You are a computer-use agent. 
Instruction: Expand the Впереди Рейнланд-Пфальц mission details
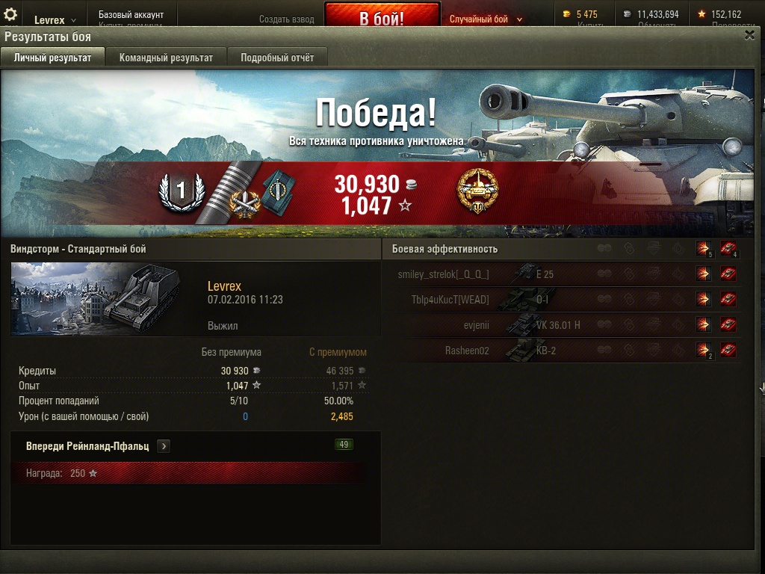click(164, 446)
